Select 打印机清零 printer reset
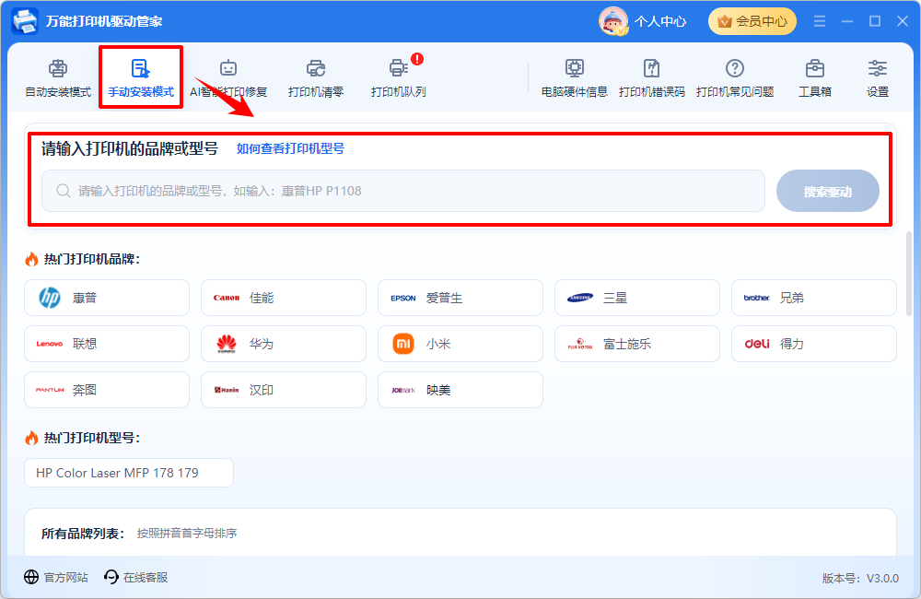Screen dimensions: 921x599 pyautogui.click(x=316, y=77)
